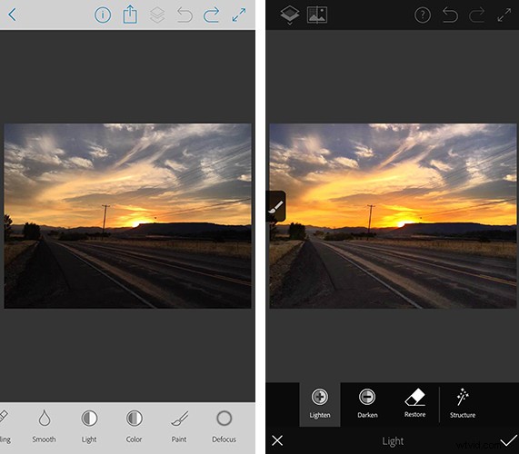
Task: Select the Color tool
Action: (x=134, y=426)
